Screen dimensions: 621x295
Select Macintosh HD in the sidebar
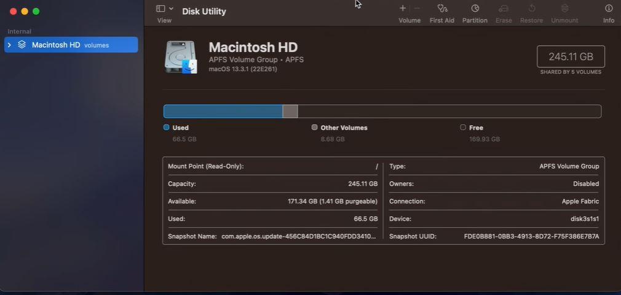(71, 45)
